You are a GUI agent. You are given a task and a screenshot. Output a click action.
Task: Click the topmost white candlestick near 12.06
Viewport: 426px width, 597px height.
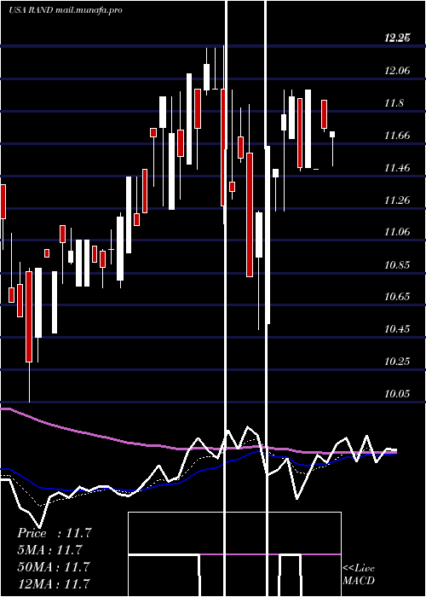(x=206, y=77)
